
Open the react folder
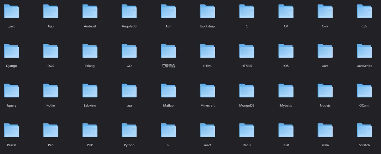[x=207, y=130]
